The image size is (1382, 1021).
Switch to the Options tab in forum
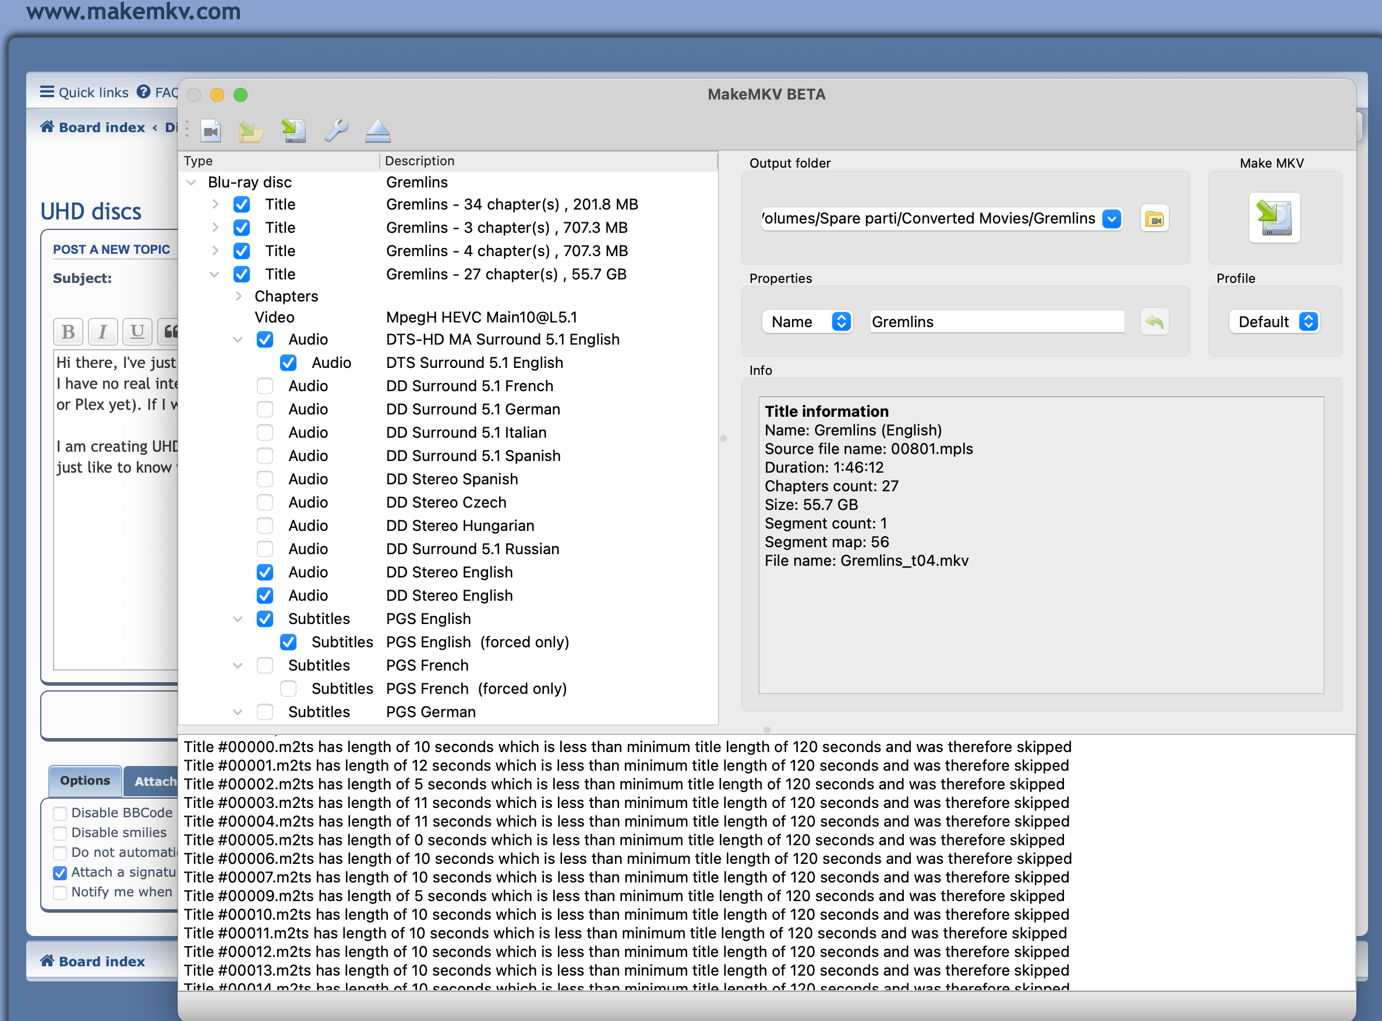coord(84,781)
